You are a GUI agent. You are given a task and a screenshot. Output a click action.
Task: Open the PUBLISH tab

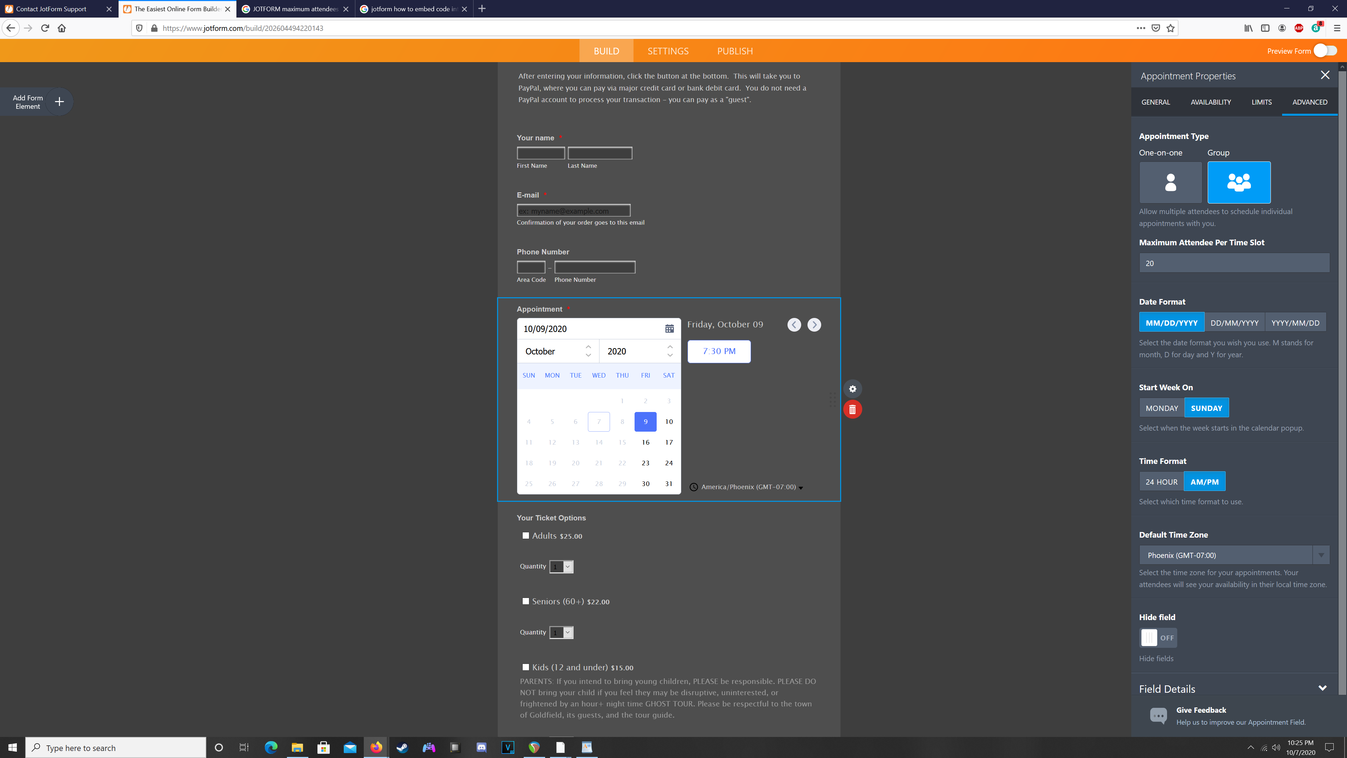pos(735,51)
